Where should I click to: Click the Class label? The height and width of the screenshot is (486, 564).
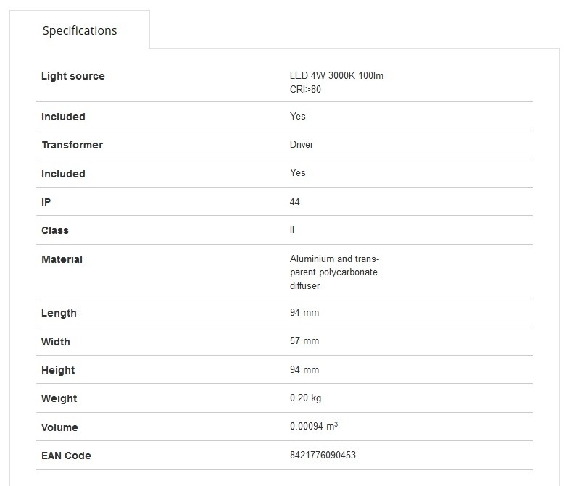coord(54,230)
